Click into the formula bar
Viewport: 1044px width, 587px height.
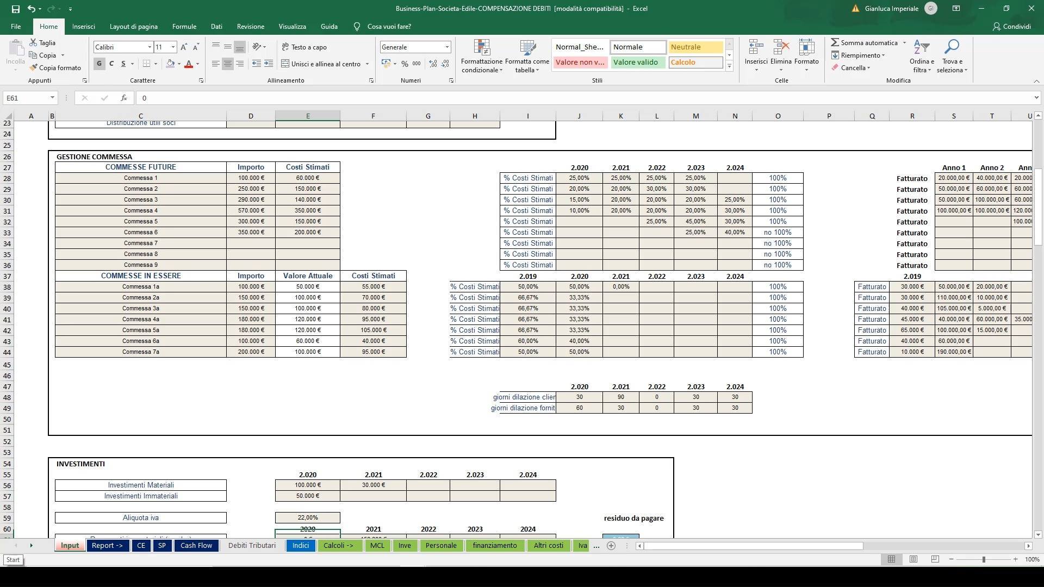pos(585,98)
